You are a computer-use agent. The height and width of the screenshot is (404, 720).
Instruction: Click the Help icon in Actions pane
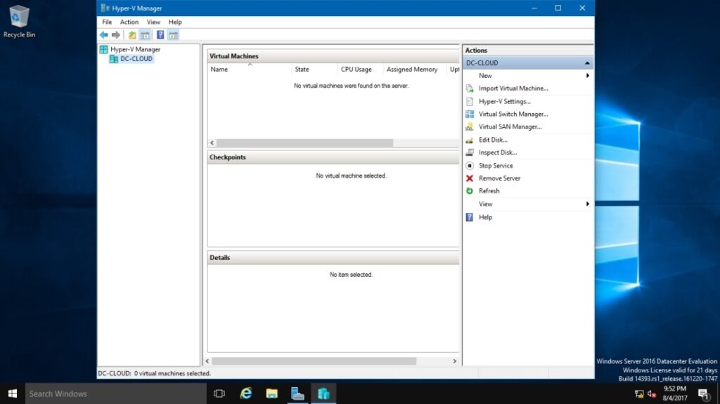(469, 217)
